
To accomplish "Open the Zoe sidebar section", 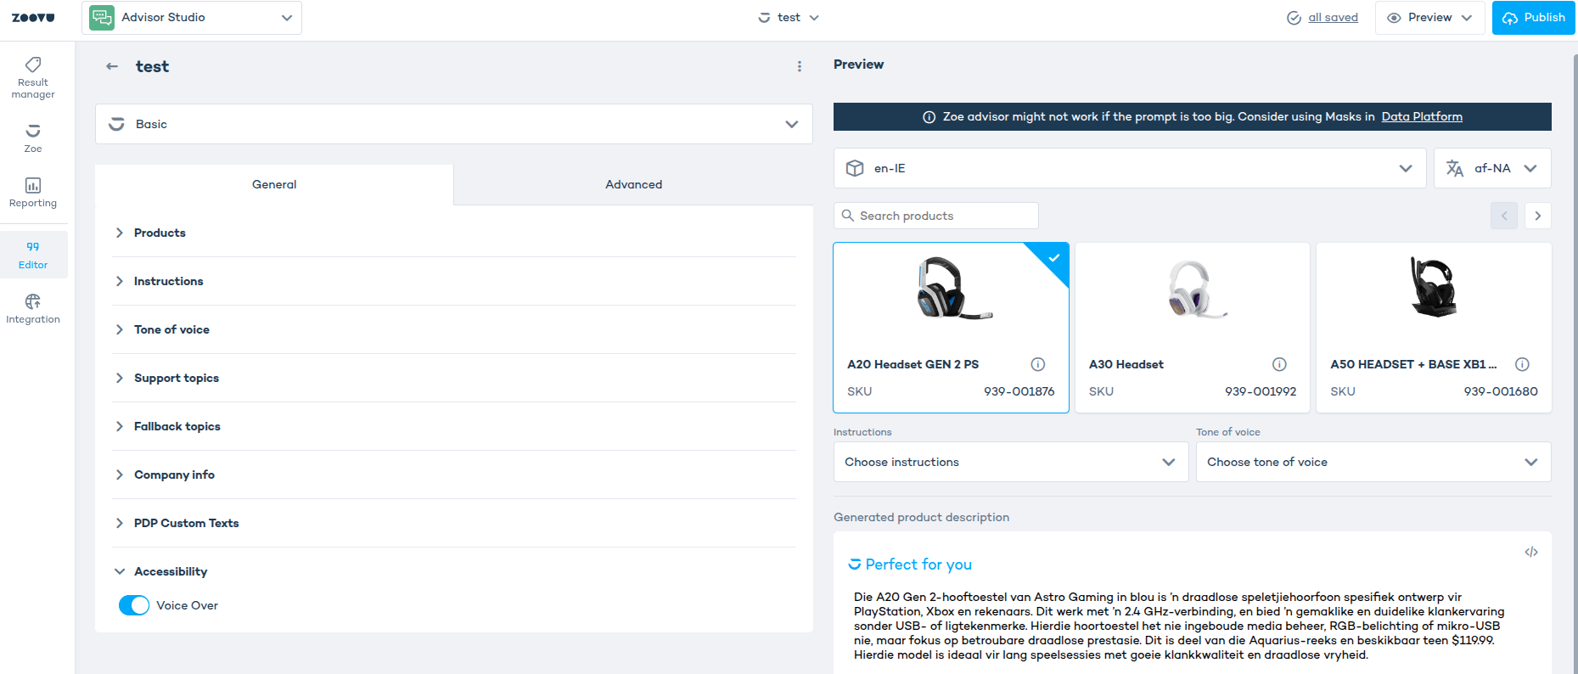I will (33, 138).
